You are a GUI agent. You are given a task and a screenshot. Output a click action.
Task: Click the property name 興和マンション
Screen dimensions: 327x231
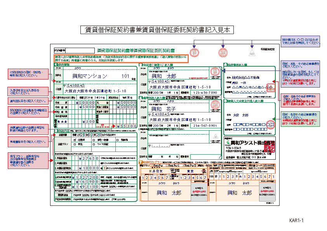pos(90,76)
